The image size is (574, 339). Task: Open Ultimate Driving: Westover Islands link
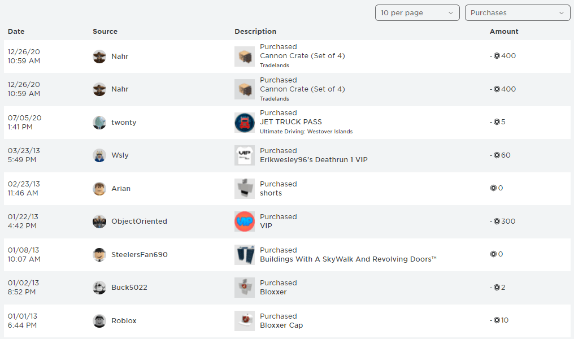coord(306,132)
